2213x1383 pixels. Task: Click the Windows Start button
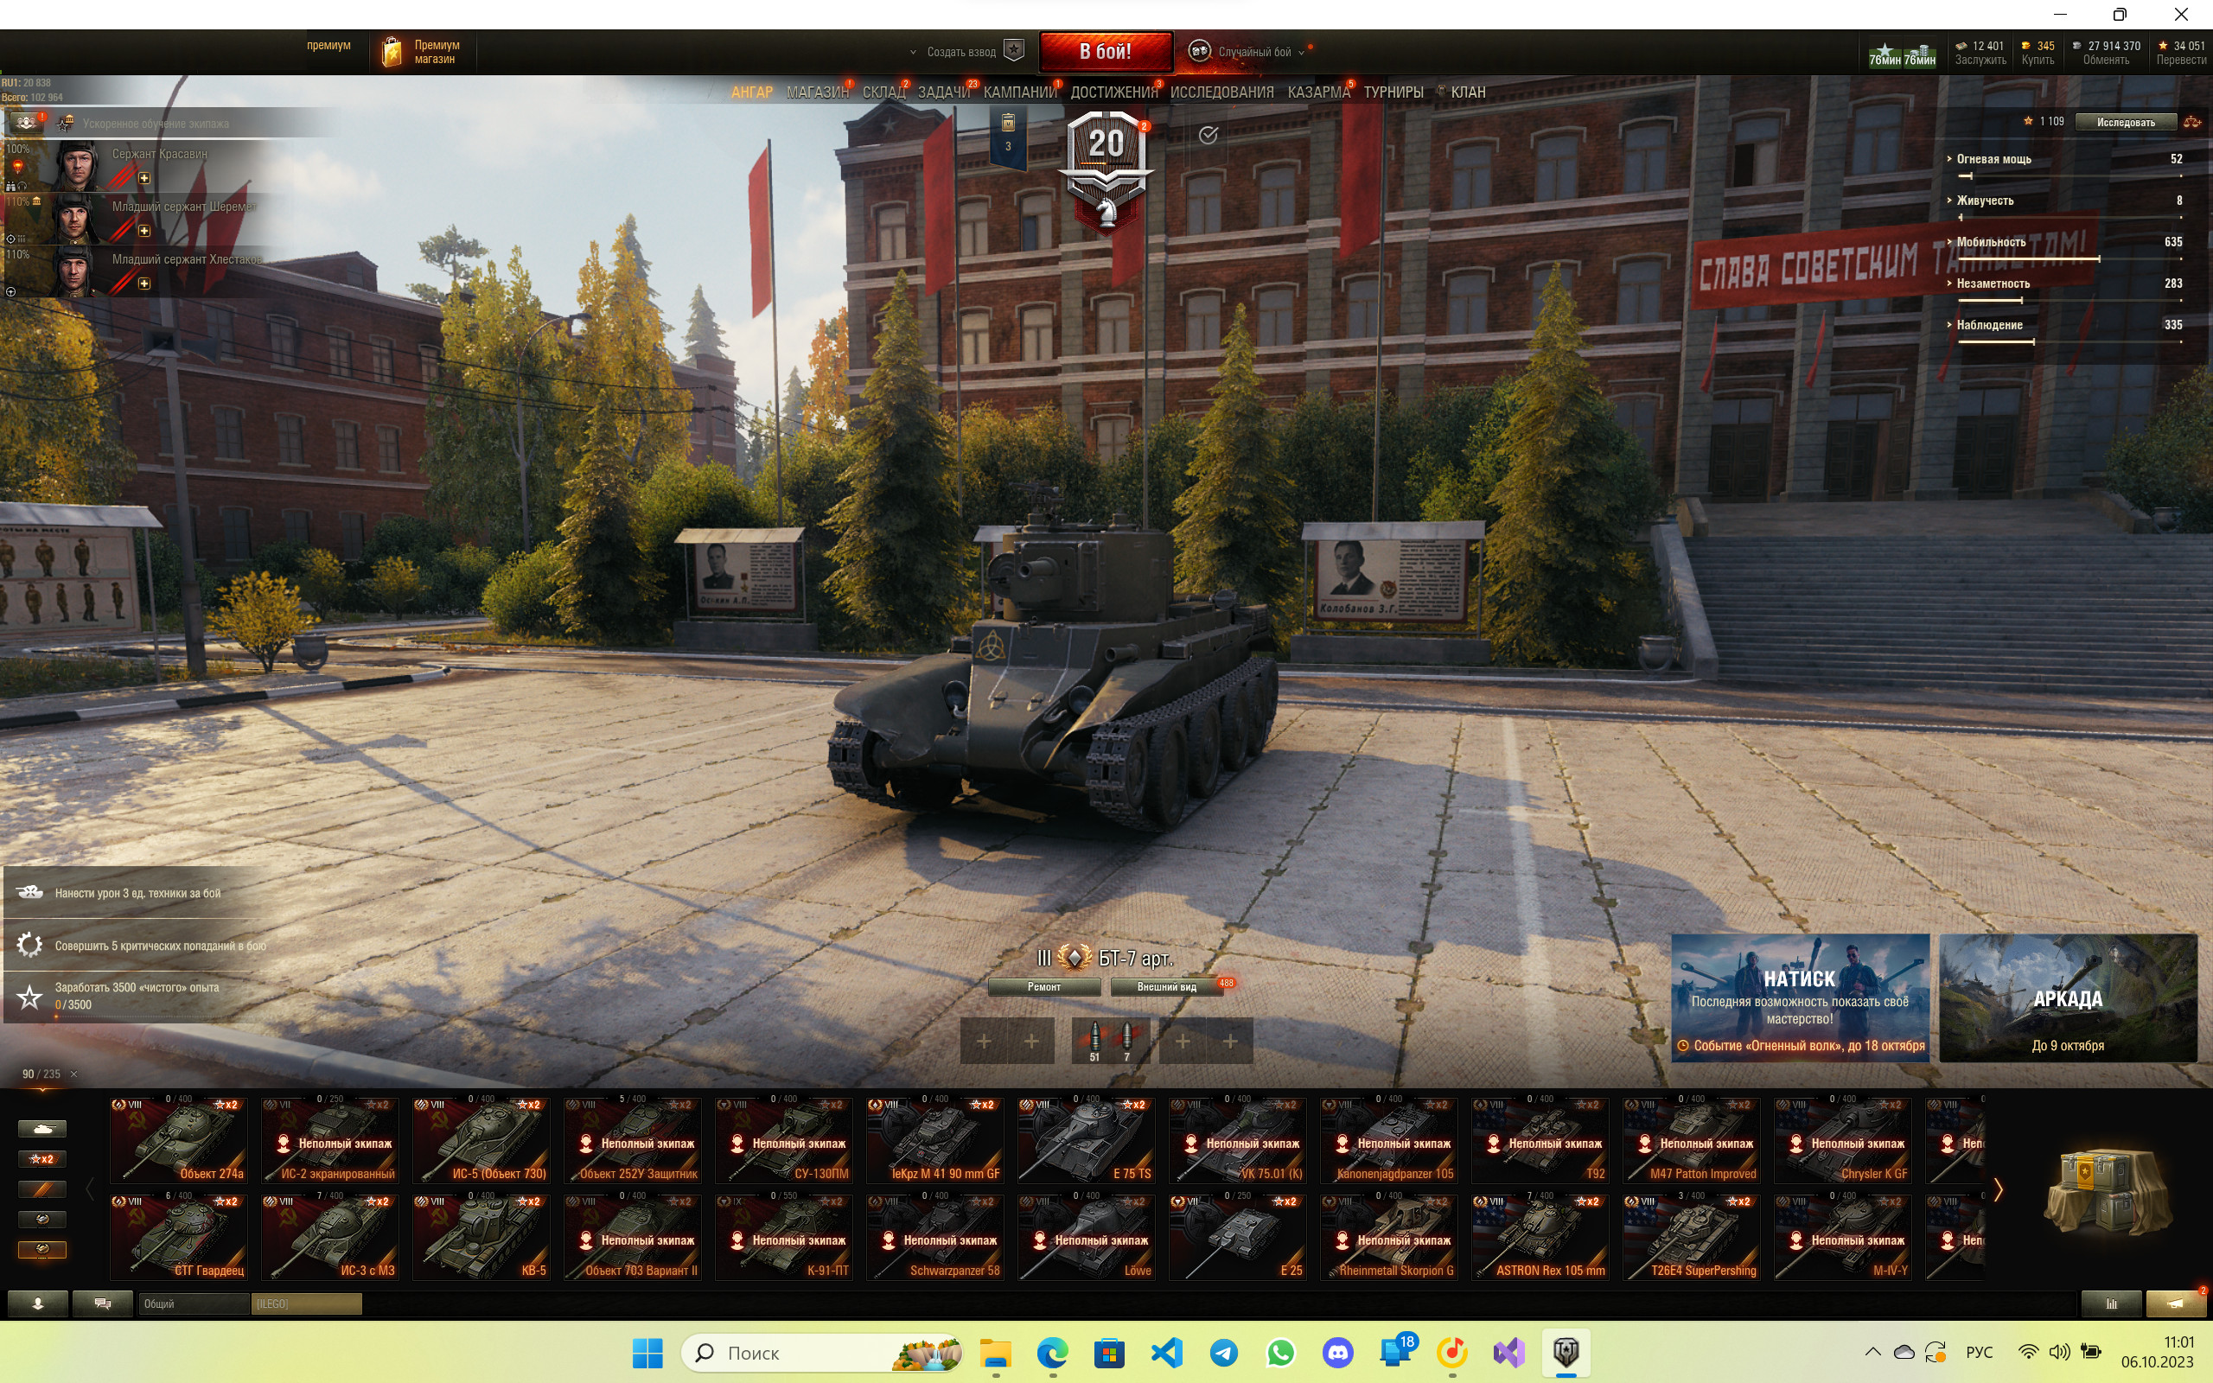tap(647, 1352)
